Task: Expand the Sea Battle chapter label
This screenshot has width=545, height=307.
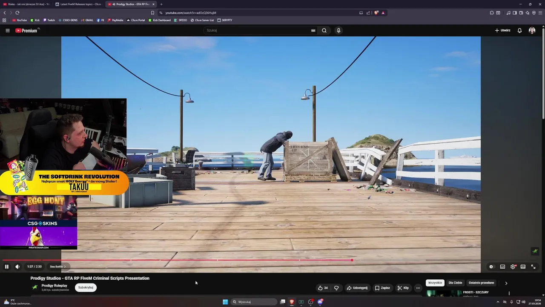Action: coord(58,266)
